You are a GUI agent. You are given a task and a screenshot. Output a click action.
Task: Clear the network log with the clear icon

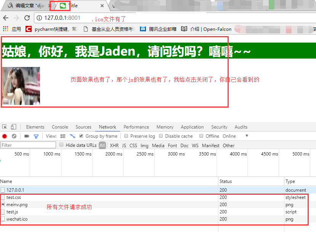click(14, 136)
